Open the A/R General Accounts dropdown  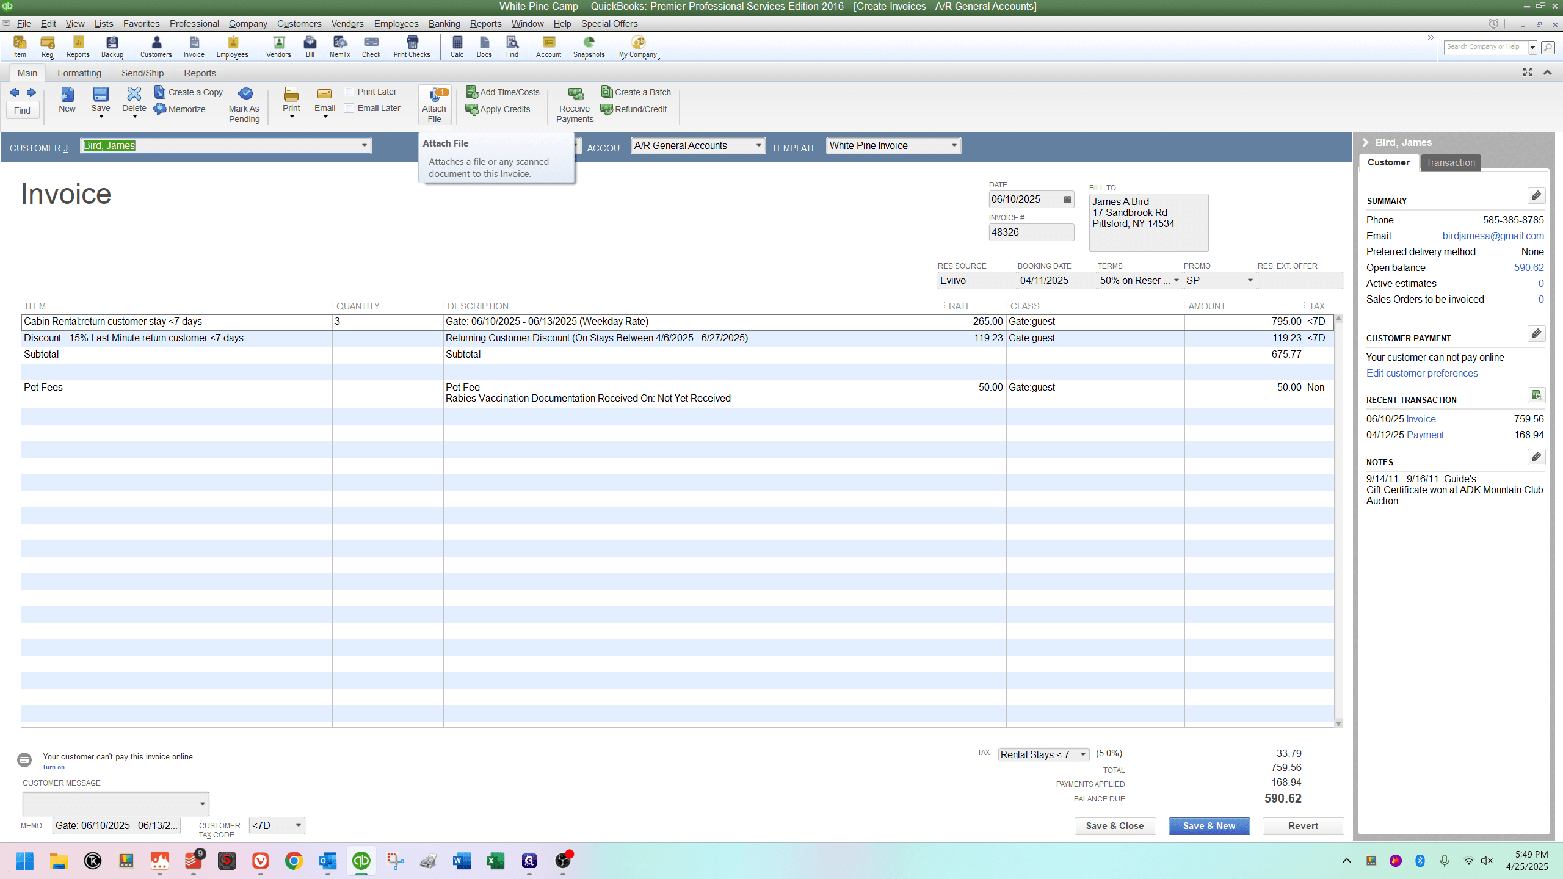759,146
